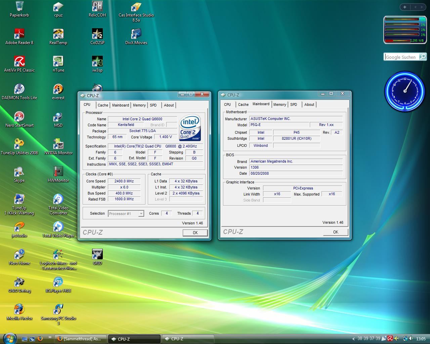
Task: Select the Skype desktop icon
Action: pyautogui.click(x=19, y=174)
